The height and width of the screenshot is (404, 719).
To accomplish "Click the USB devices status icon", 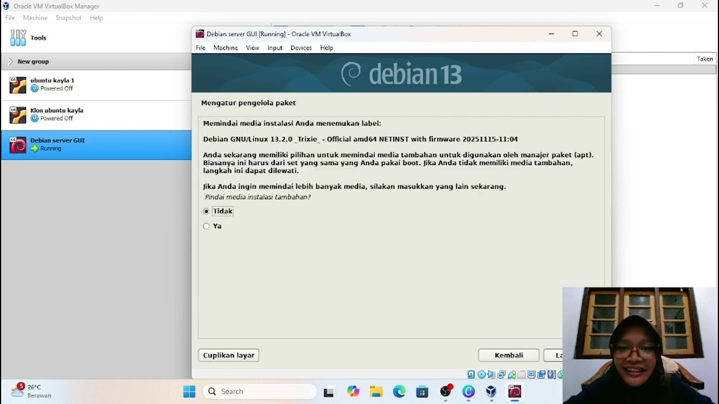I will (x=512, y=374).
